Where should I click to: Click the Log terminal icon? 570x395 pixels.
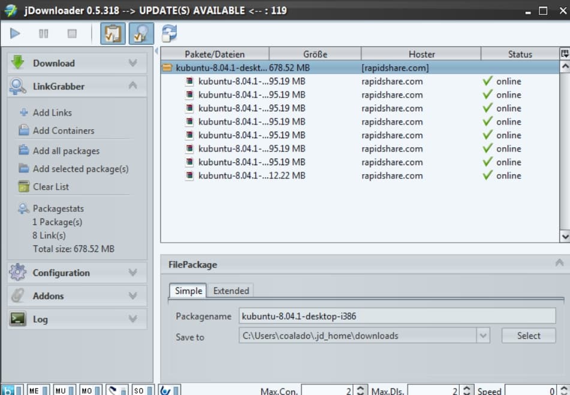17,319
